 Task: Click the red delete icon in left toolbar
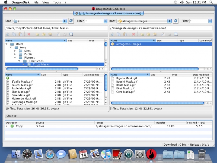coord(29,34)
